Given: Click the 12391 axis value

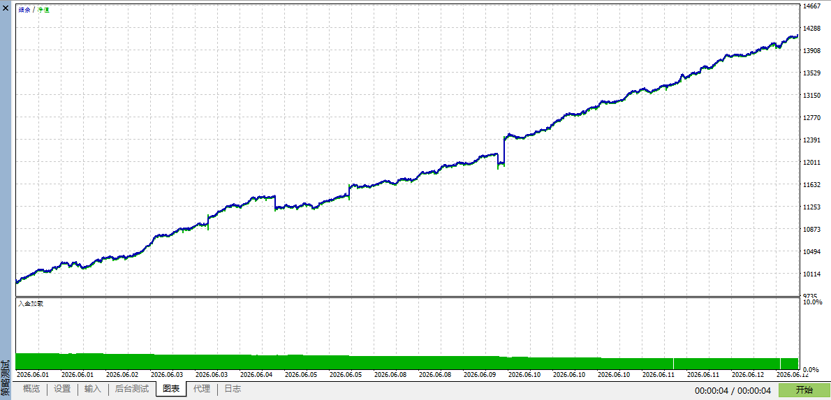Looking at the screenshot, I should (x=813, y=140).
